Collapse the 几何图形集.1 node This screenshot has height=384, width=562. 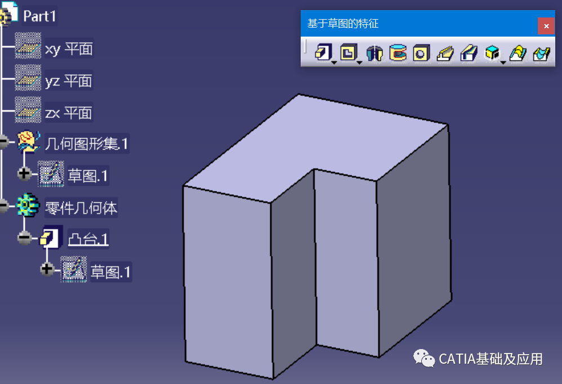(3, 141)
